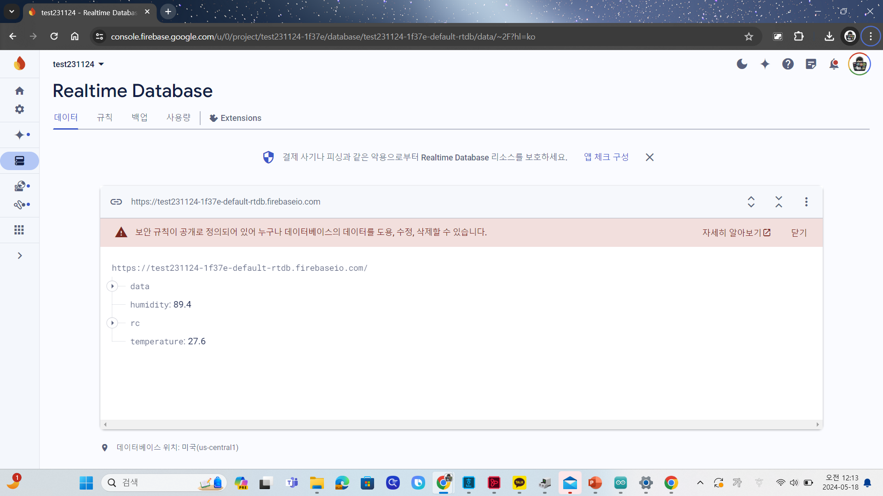This screenshot has height=496, width=883.
Task: Switch to the 데이터 tab
Action: coord(66,118)
